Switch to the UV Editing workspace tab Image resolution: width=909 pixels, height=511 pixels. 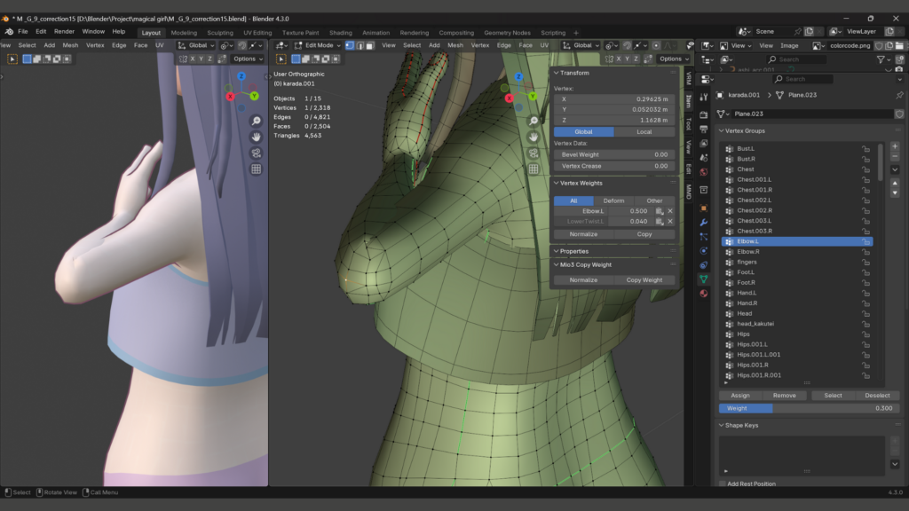coord(257,33)
